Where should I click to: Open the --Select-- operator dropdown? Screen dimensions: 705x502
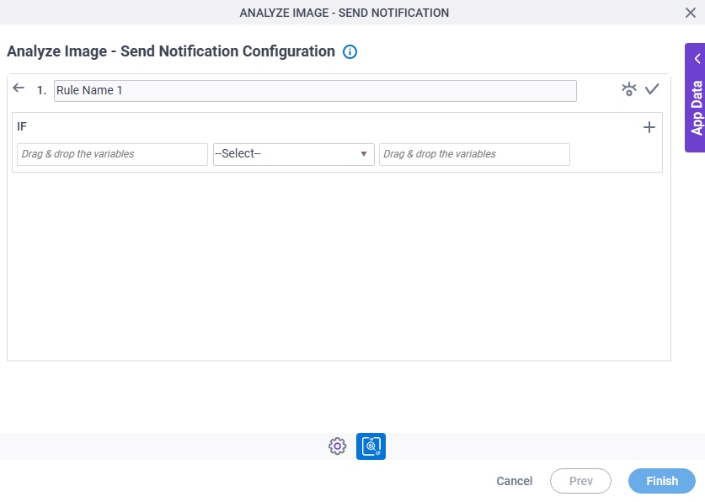point(294,154)
